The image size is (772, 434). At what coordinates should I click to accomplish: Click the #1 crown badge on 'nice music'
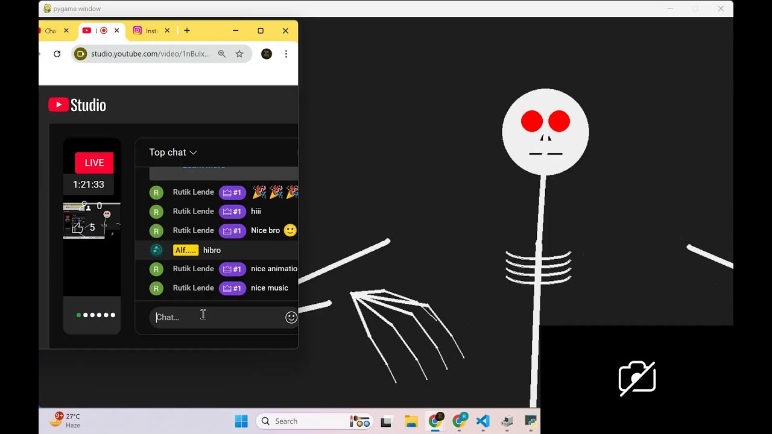point(232,288)
